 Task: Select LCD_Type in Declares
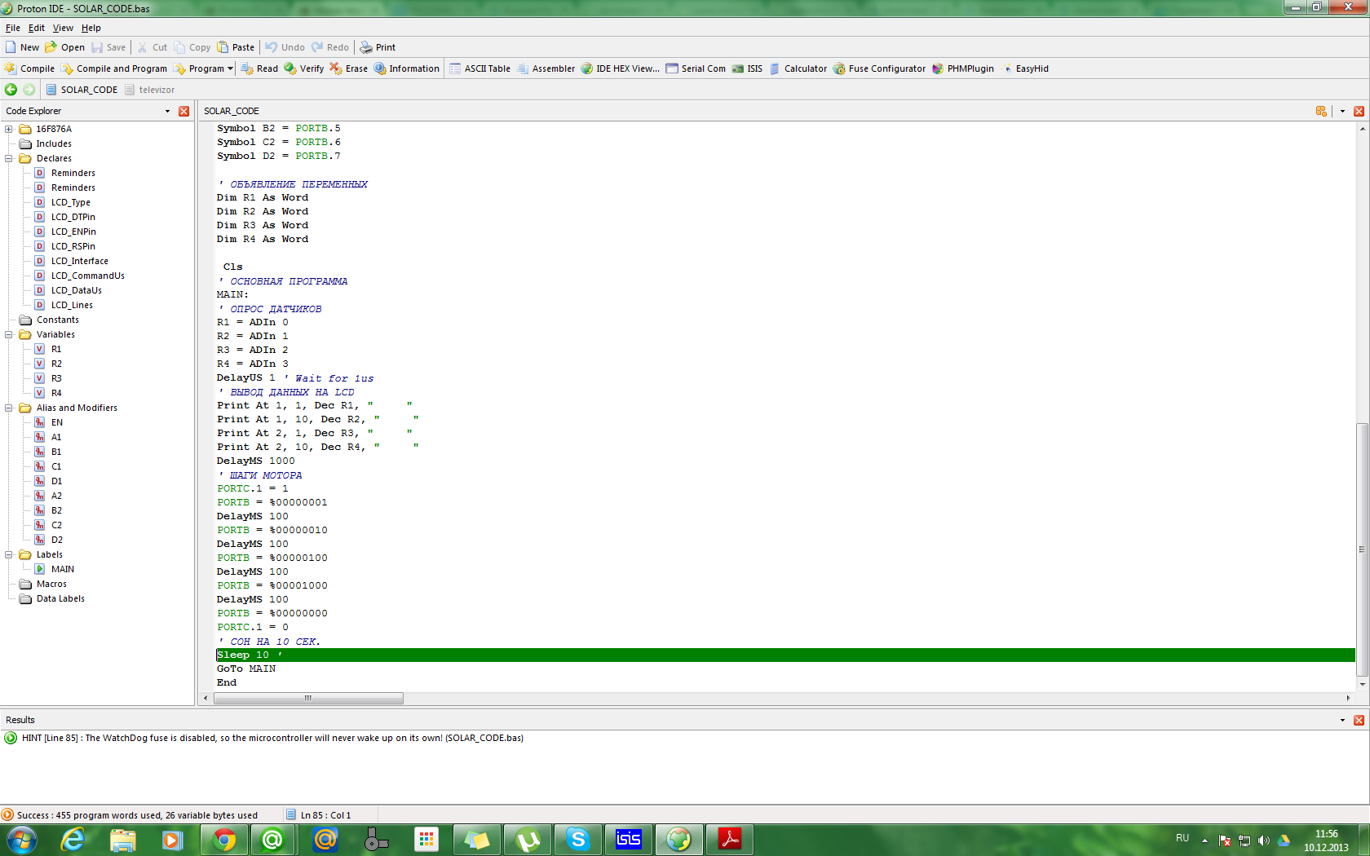coord(70,202)
